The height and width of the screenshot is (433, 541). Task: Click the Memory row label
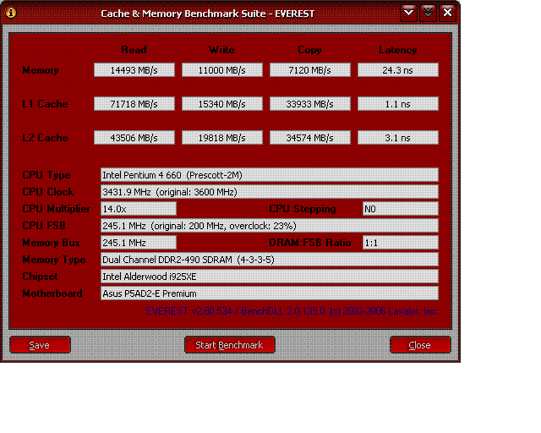point(41,70)
